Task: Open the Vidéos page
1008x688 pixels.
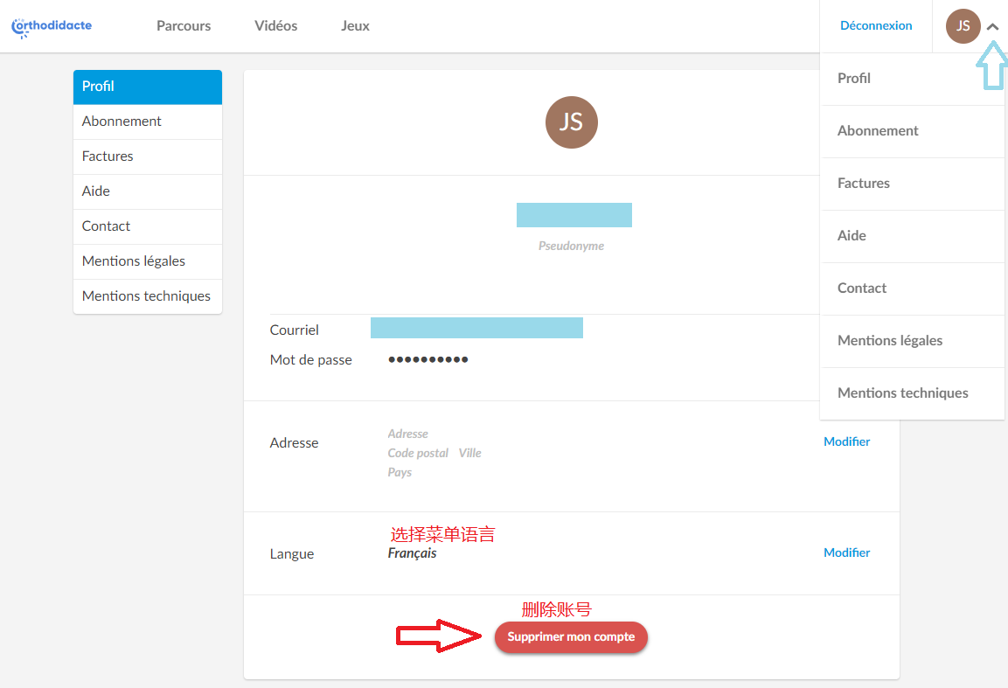Action: pyautogui.click(x=275, y=25)
